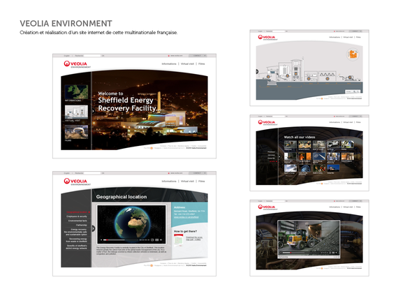Collapse side menu arrow in Geographical location mockup

coord(94,228)
